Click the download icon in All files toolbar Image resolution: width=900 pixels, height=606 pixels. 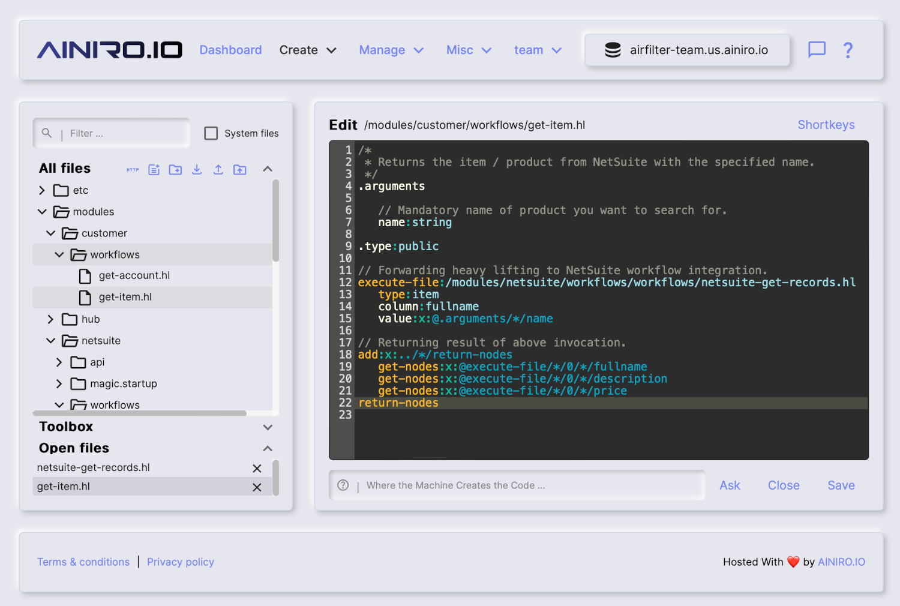[x=197, y=170]
